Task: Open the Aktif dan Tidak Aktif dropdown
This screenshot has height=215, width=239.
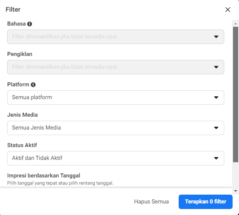Action: pos(116,158)
